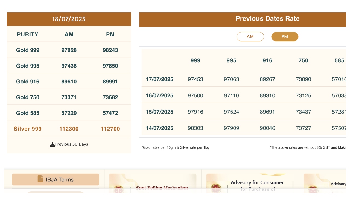Image resolution: width=350 pixels, height=197 pixels.
Task: Switch previous rates to AM
Action: [250, 37]
